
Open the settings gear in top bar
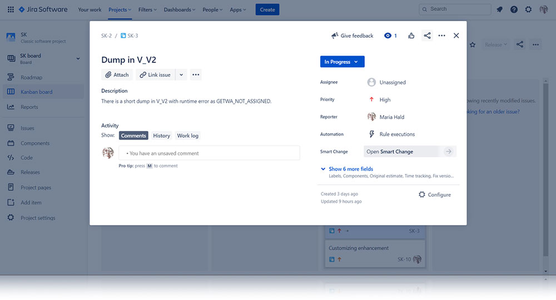[x=528, y=9]
